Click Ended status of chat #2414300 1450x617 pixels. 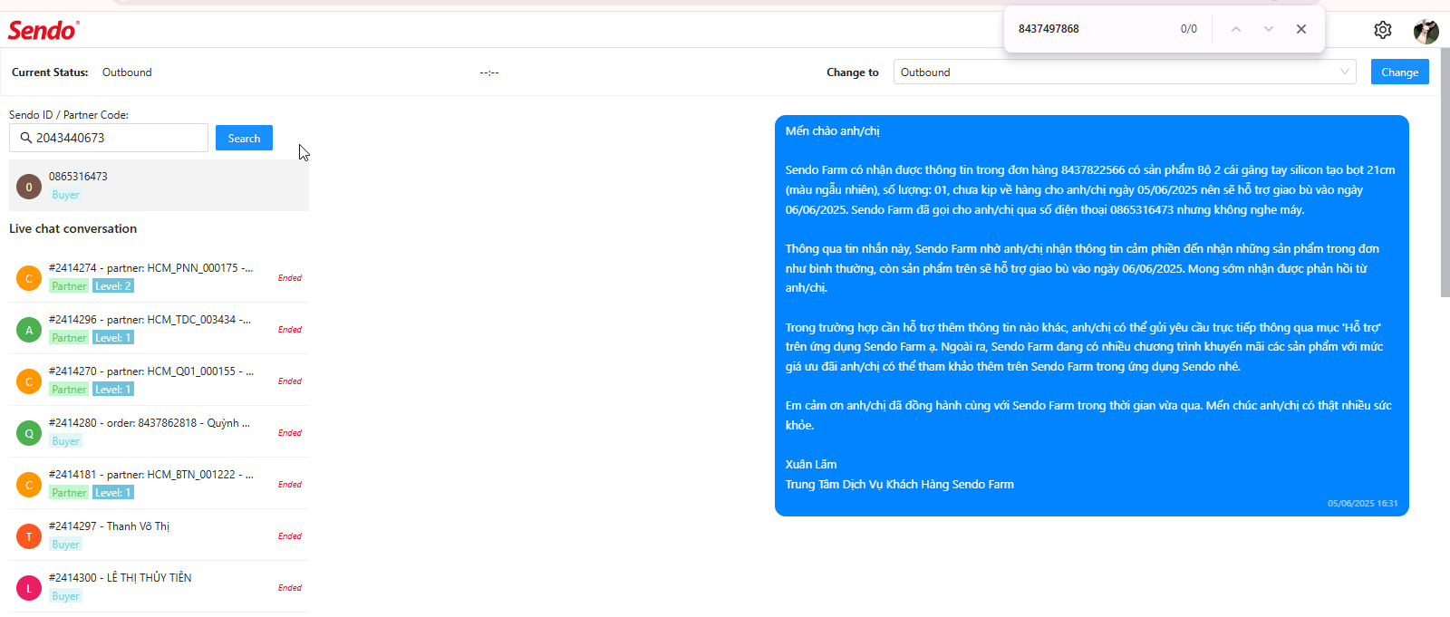[x=290, y=588]
